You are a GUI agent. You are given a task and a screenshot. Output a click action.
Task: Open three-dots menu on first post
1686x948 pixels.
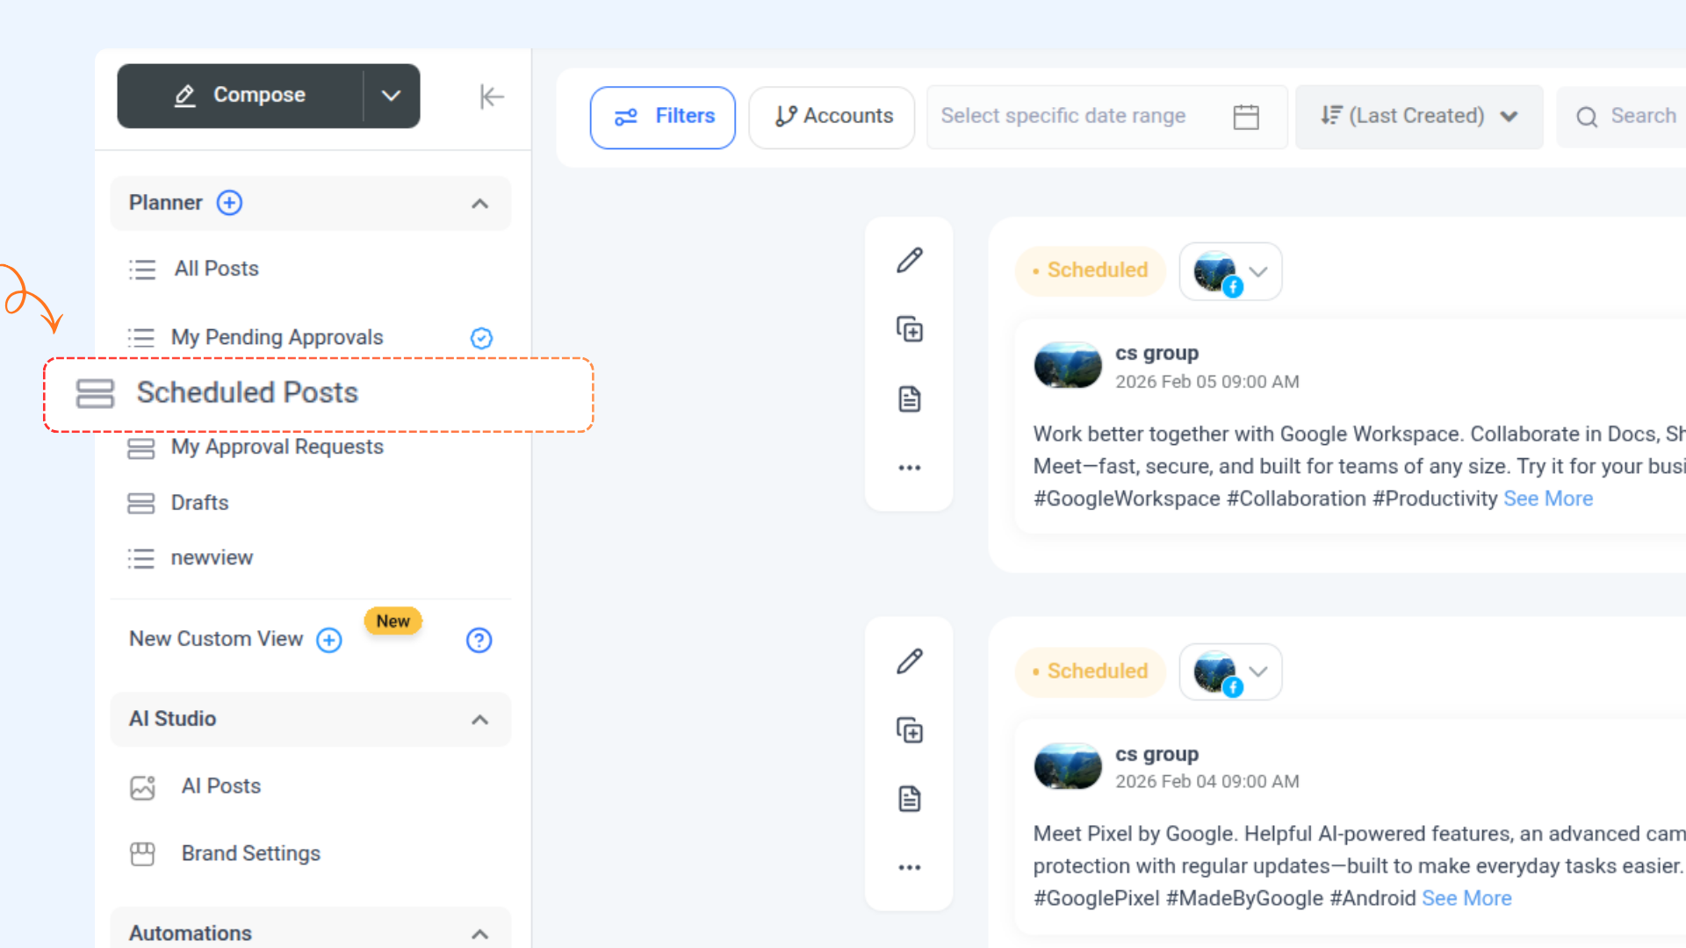[x=910, y=468]
